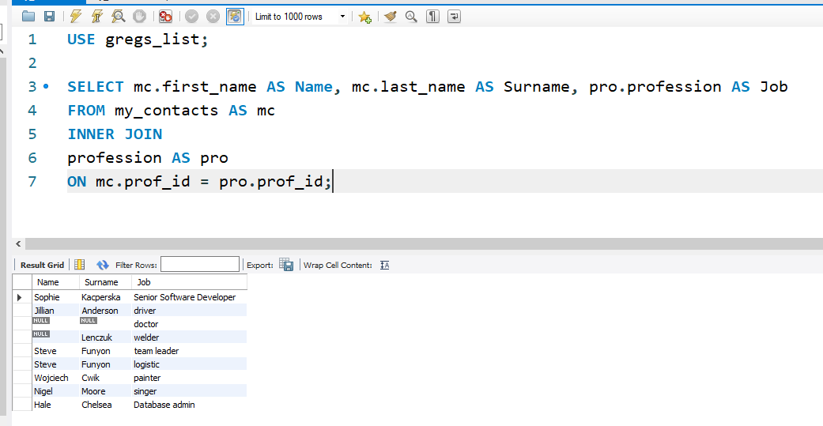The image size is (823, 426).
Task: Click editor scrollbar left arrow
Action: (x=18, y=243)
